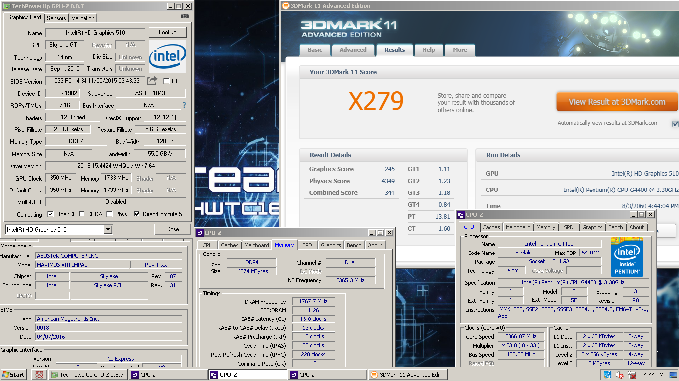The width and height of the screenshot is (679, 381).
Task: Click the BIOS save/share arrow icon in GPU-Z
Action: coord(153,81)
